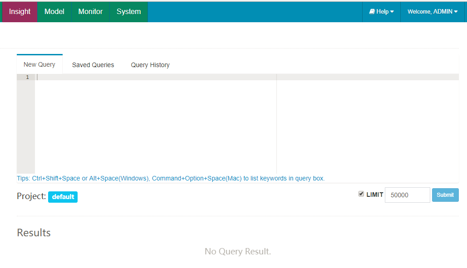Focus the LIMIT value field showing 50000

coord(407,195)
